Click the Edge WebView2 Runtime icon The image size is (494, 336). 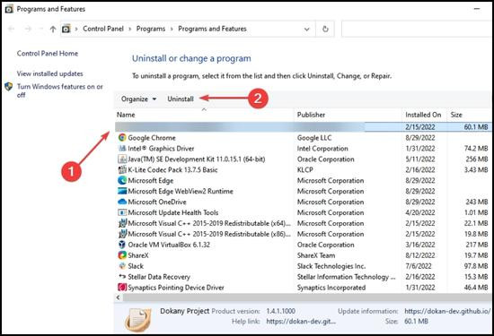(122, 191)
